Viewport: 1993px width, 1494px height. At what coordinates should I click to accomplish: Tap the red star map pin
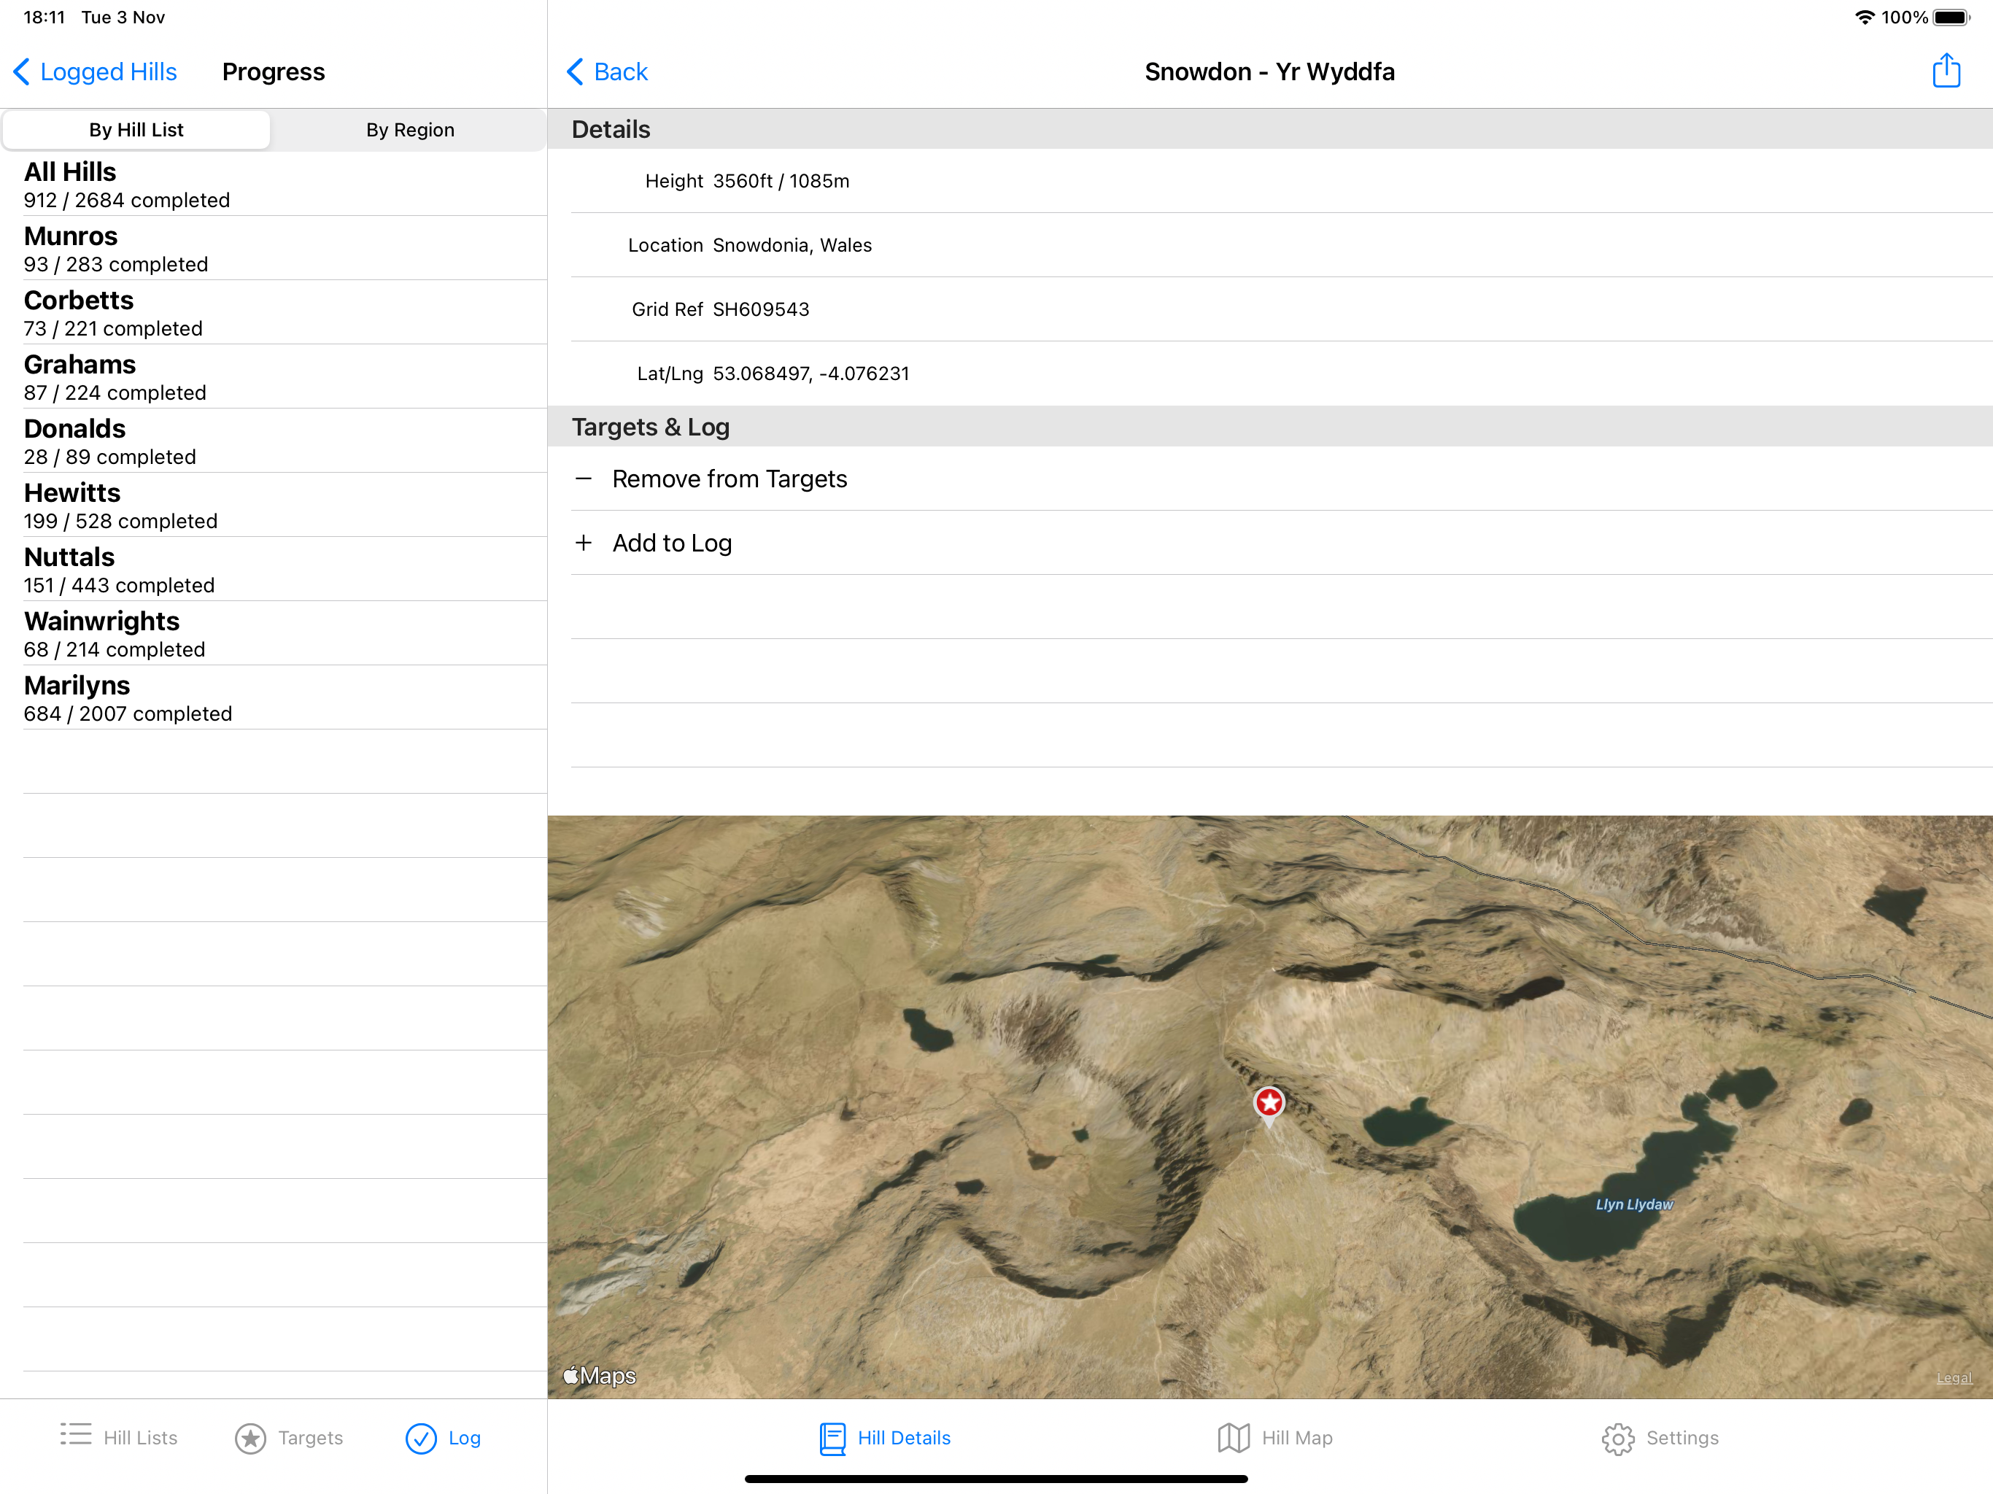pyautogui.click(x=1269, y=1103)
